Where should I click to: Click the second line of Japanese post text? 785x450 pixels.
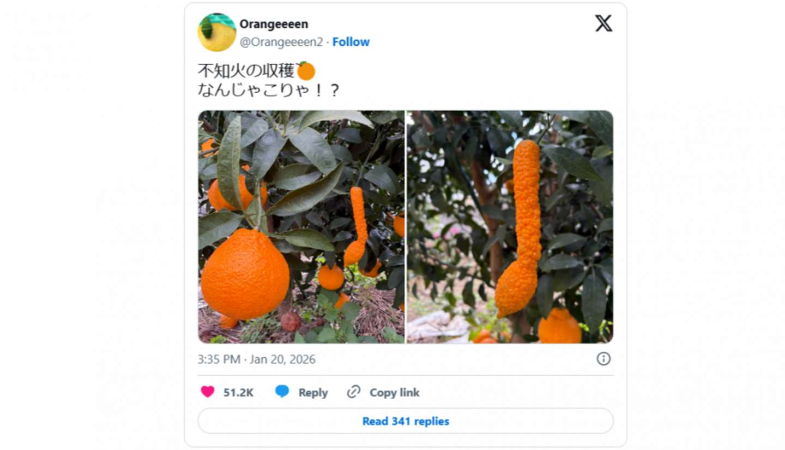coord(268,89)
